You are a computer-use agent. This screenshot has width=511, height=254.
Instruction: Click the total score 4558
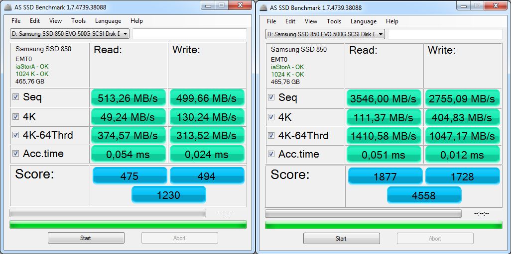(424, 195)
